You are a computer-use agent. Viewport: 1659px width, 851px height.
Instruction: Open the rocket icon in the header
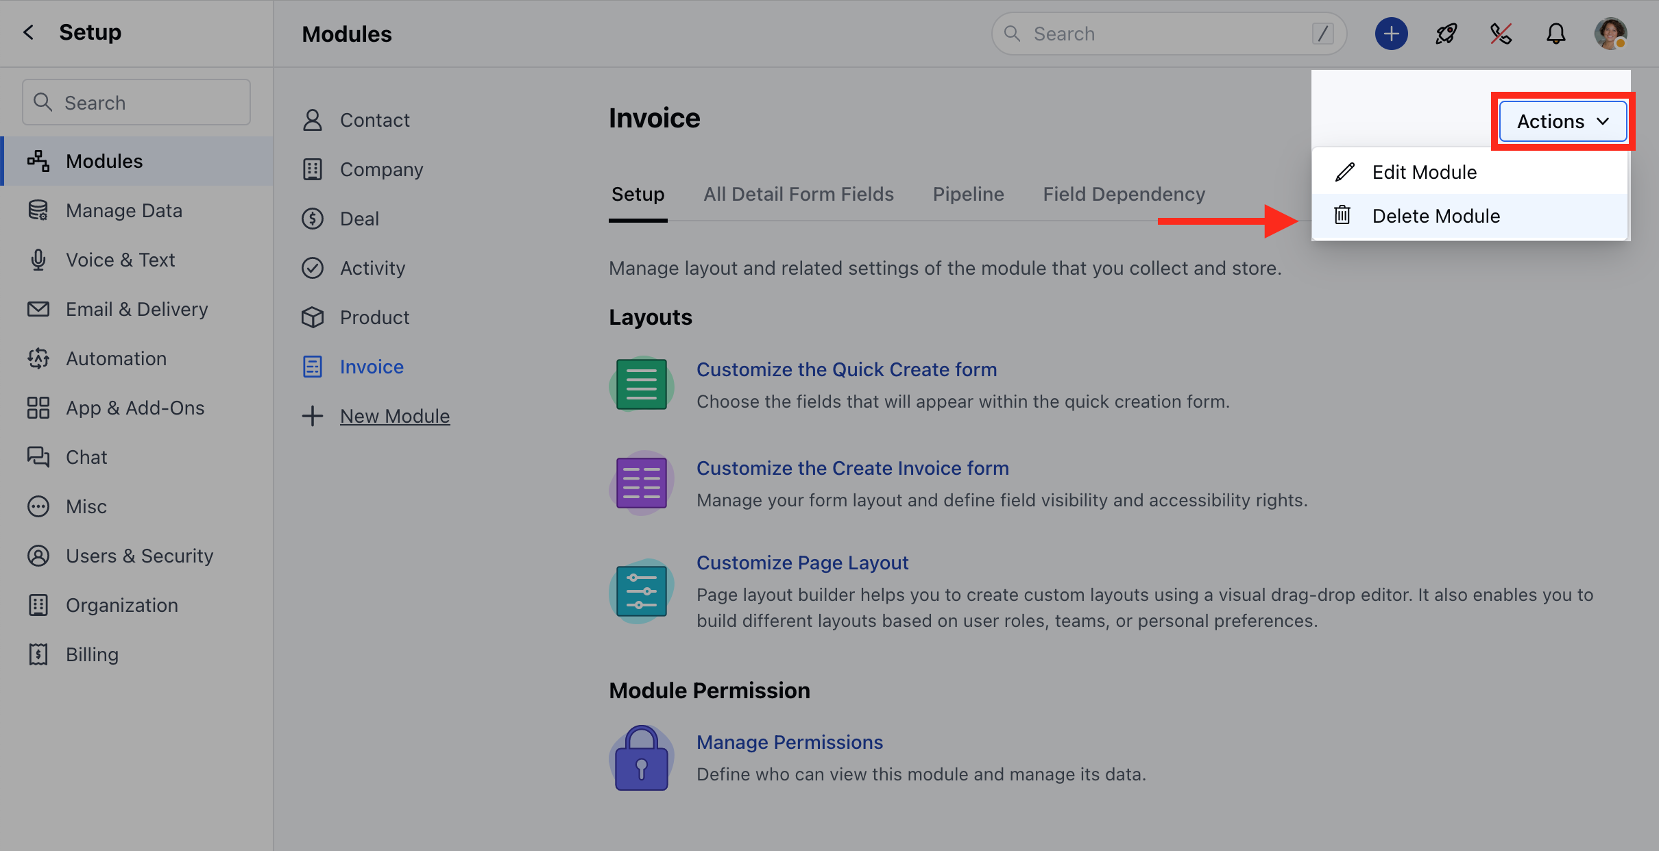(x=1446, y=34)
